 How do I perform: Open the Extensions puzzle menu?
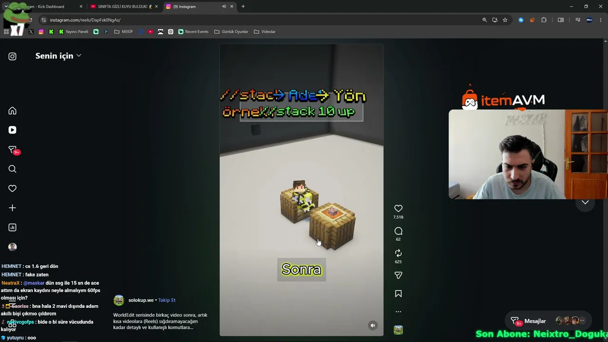coord(544,20)
